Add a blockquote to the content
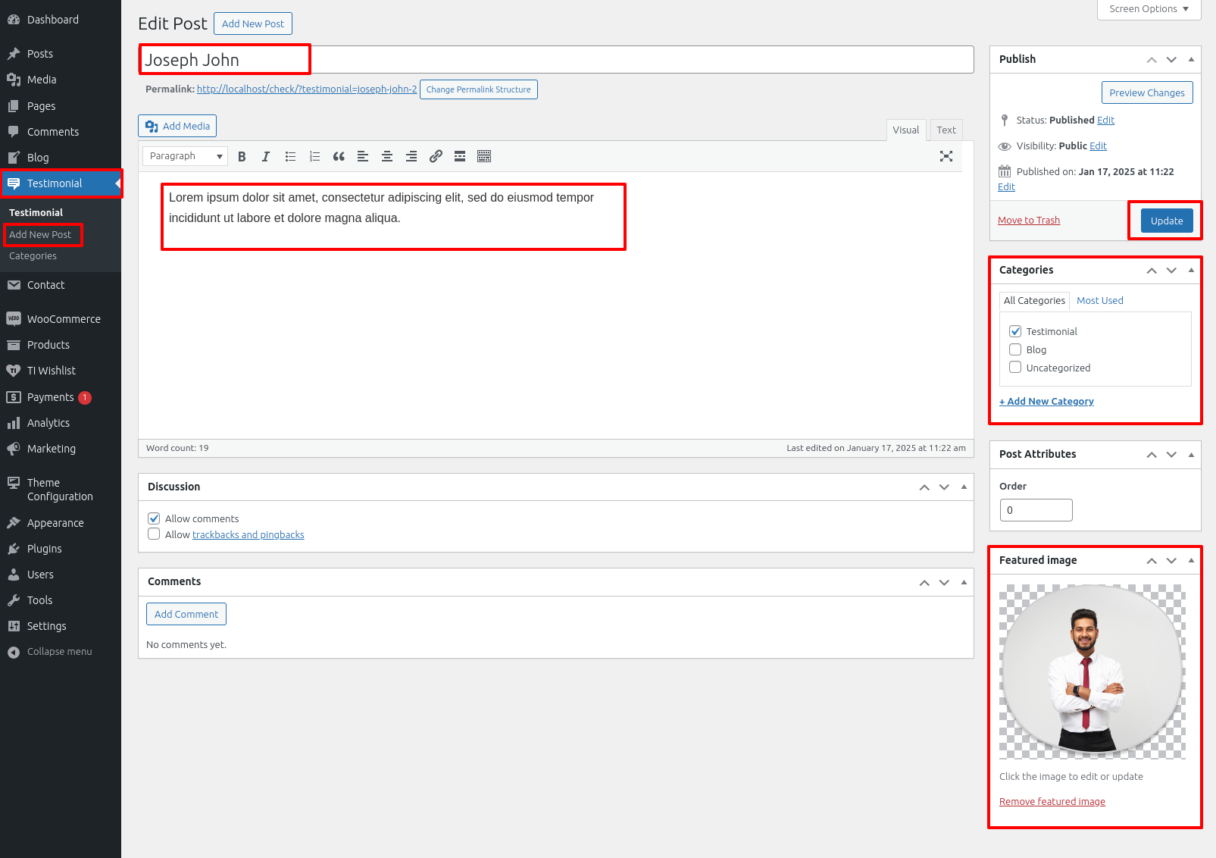The height and width of the screenshot is (858, 1216). tap(339, 156)
